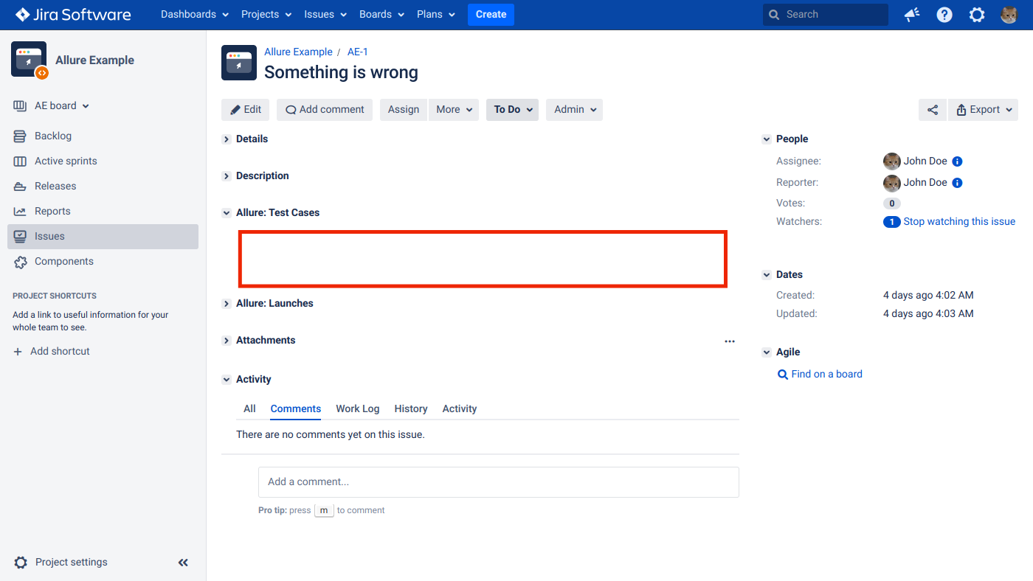Go to Backlog in sidebar
This screenshot has height=581, width=1033.
[103, 136]
